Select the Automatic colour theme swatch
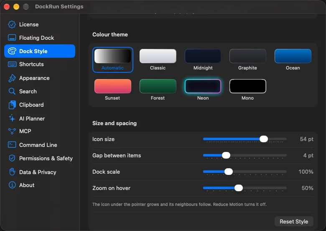Viewport: 326px width, 231px height. [x=113, y=56]
